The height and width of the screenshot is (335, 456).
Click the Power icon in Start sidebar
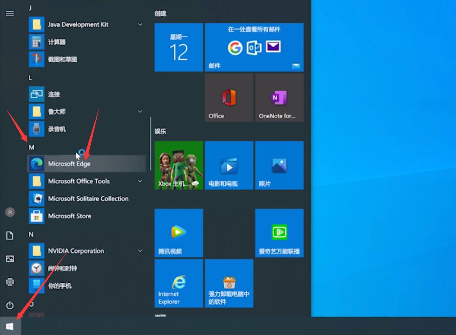coord(10,305)
